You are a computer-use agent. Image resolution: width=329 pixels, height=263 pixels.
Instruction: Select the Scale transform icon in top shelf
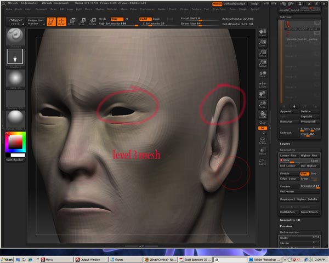coord(82,21)
